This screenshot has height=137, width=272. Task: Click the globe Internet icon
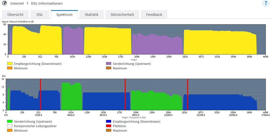point(5,3)
